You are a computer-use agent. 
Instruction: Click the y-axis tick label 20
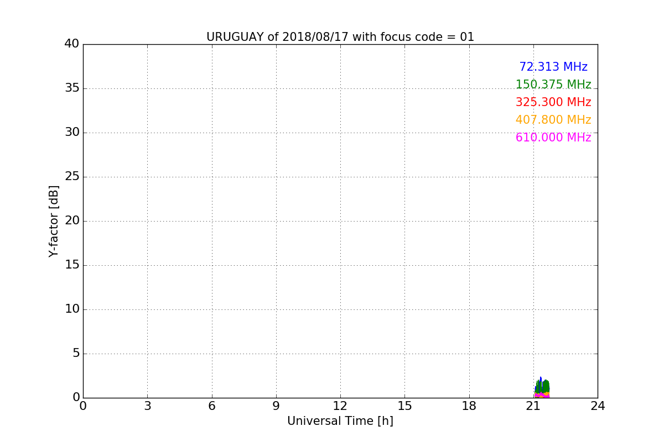(72, 220)
